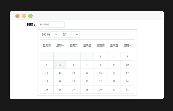
Task: Select the 22nd in the calendar grid
Action: 100,81
